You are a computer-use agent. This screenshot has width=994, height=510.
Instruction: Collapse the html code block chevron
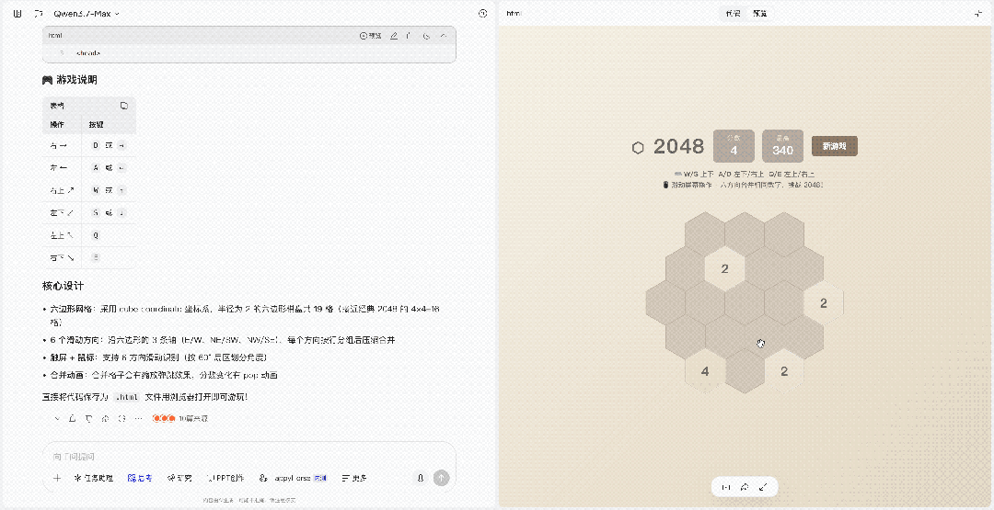pos(443,36)
